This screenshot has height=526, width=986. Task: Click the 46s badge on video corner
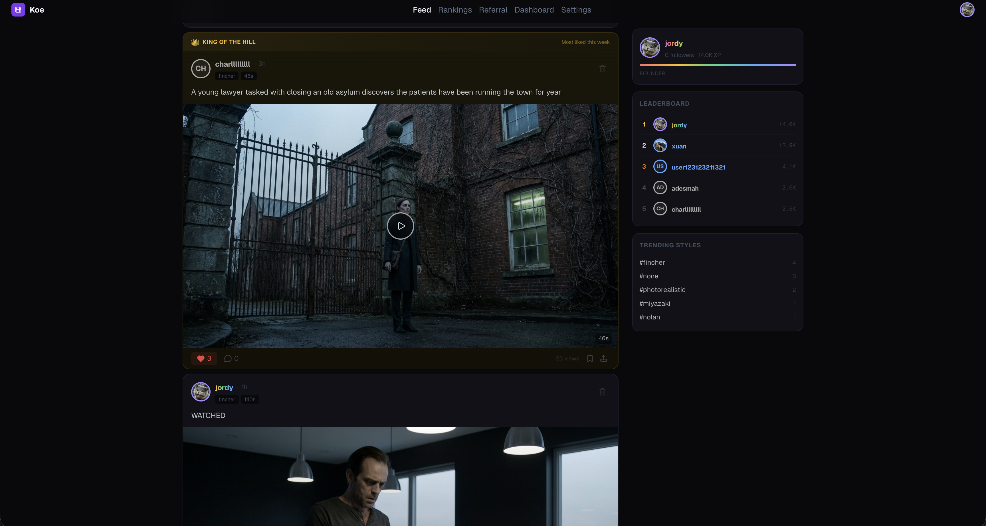point(603,338)
